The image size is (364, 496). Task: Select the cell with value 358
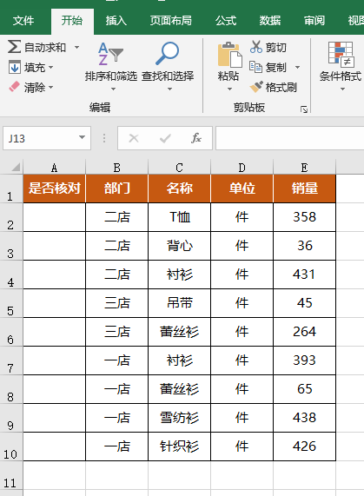305,217
